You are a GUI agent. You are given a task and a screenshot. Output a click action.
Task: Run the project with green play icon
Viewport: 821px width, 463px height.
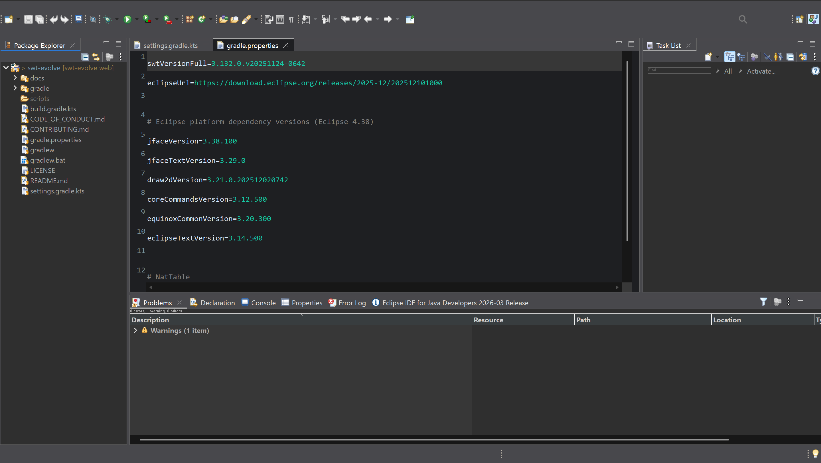pyautogui.click(x=127, y=19)
